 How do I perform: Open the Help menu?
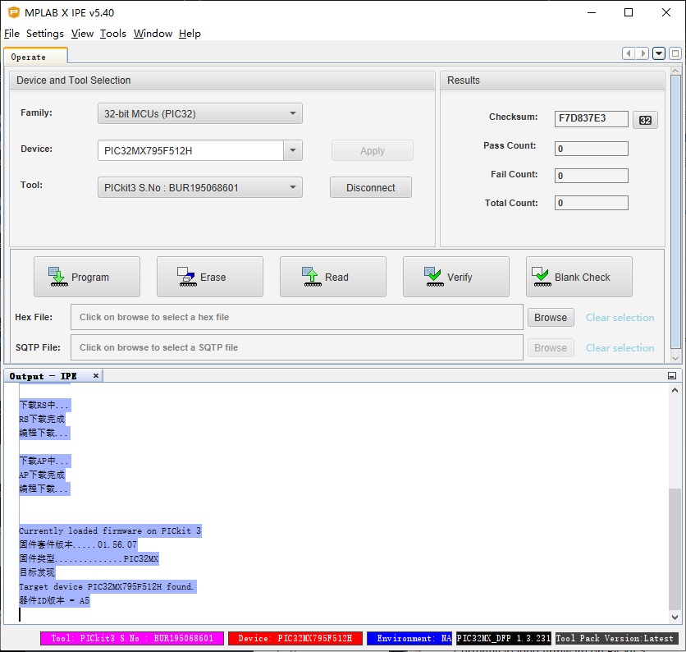pos(190,34)
